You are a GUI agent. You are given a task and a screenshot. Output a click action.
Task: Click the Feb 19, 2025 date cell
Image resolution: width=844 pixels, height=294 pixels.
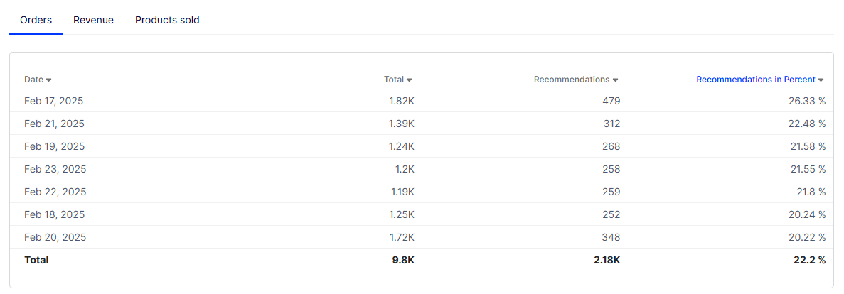[54, 146]
